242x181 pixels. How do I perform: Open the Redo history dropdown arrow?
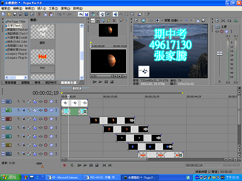pos(74,14)
